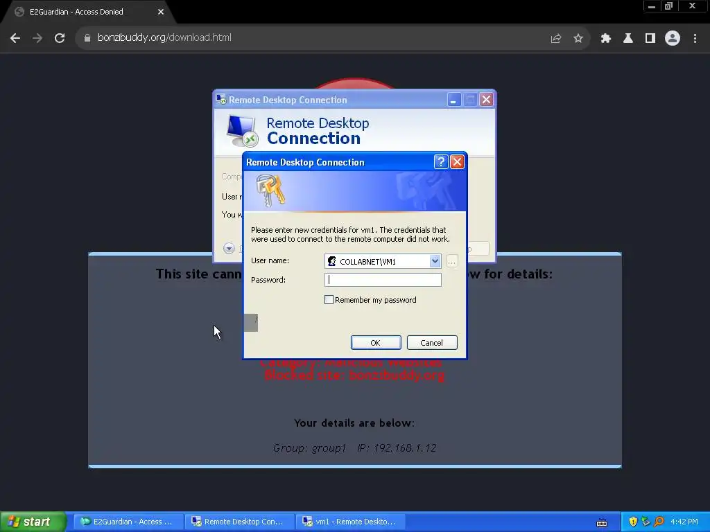Go back using Chrome's back arrow
710x532 pixels.
click(x=15, y=38)
